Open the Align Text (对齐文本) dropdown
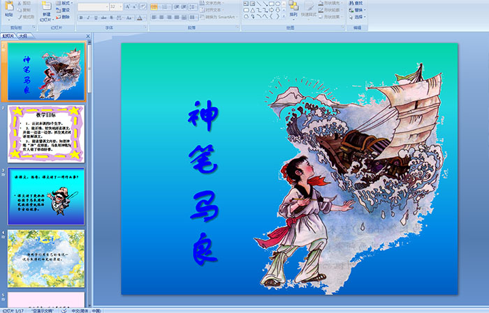 pyautogui.click(x=212, y=10)
